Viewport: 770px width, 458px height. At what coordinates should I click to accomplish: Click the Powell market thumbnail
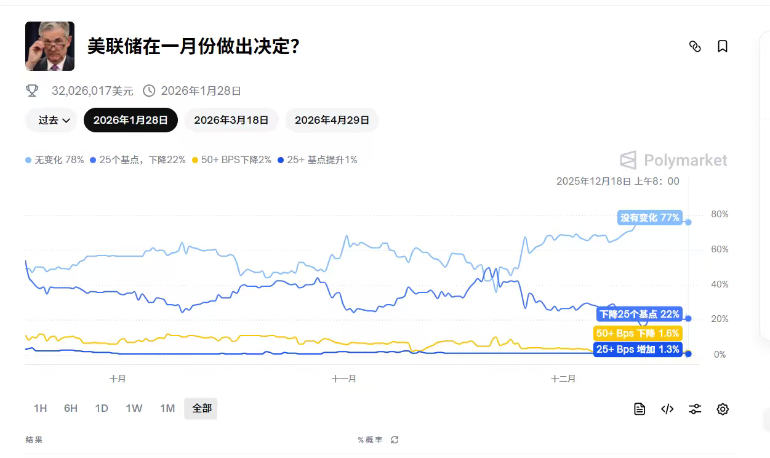pyautogui.click(x=50, y=46)
